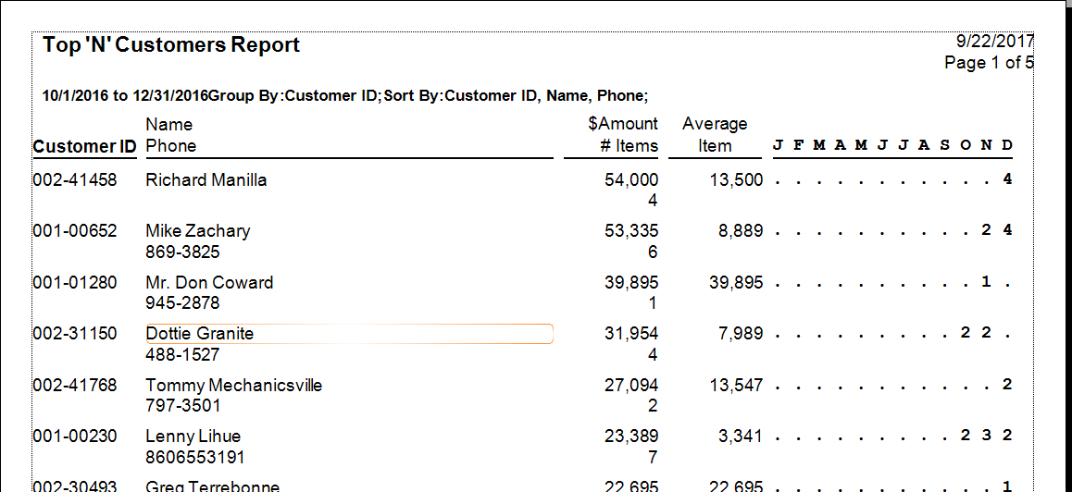Click Greg Terrebonne customer name
Image resolution: width=1072 pixels, height=492 pixels.
(213, 486)
